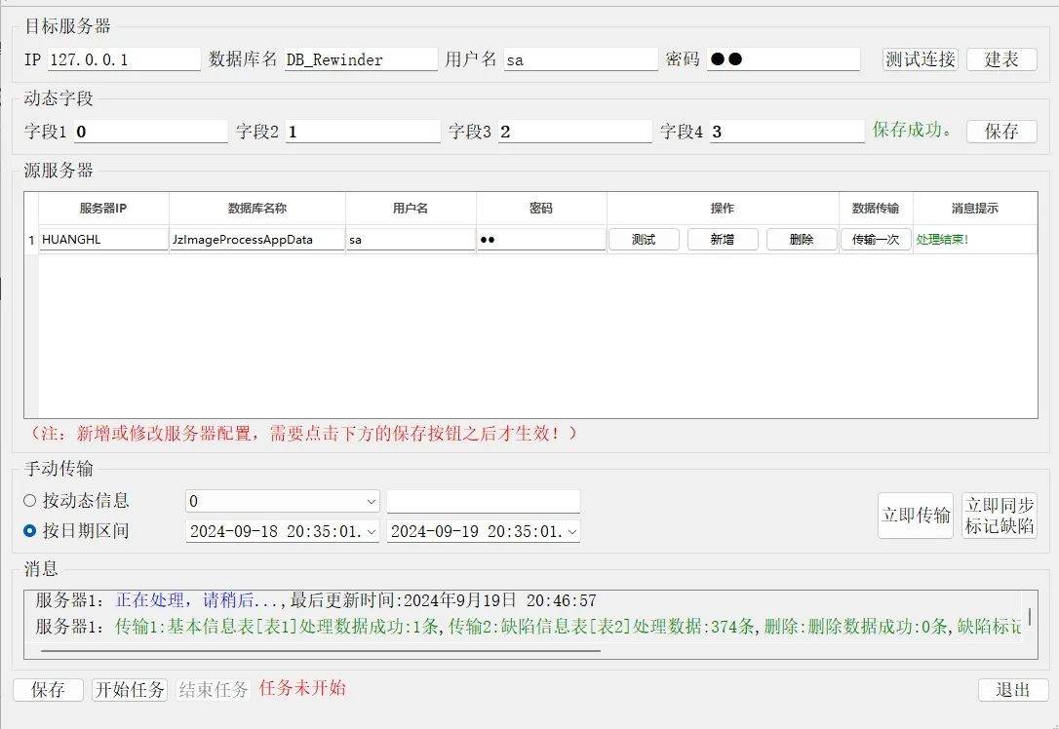The image size is (1059, 729).
Task: Delete the server row with the 删除 button
Action: (802, 240)
